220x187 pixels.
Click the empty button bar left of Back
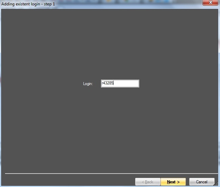pyautogui.click(x=68, y=182)
